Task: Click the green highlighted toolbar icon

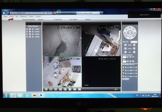Action: (70, 89)
